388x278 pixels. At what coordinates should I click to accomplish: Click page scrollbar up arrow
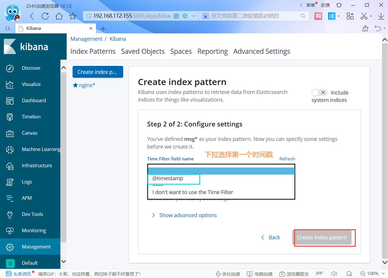(385, 40)
